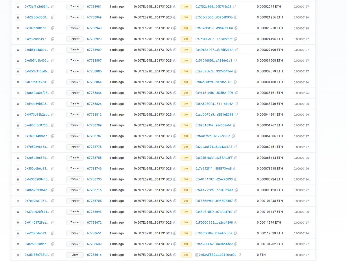This screenshot has height=261, width=347.
Task: Click fee value 0.00000197
Action: coord(301,255)
